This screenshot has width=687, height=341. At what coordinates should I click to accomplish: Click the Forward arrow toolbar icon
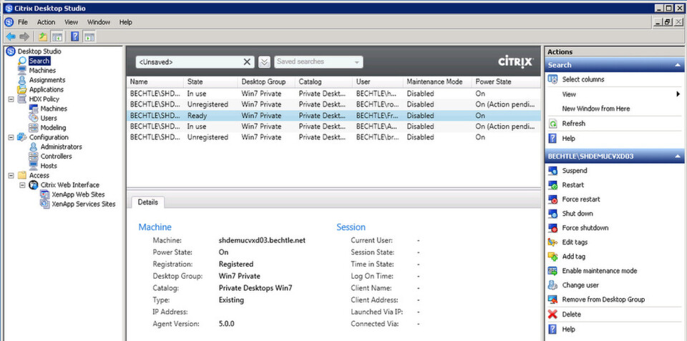(24, 36)
